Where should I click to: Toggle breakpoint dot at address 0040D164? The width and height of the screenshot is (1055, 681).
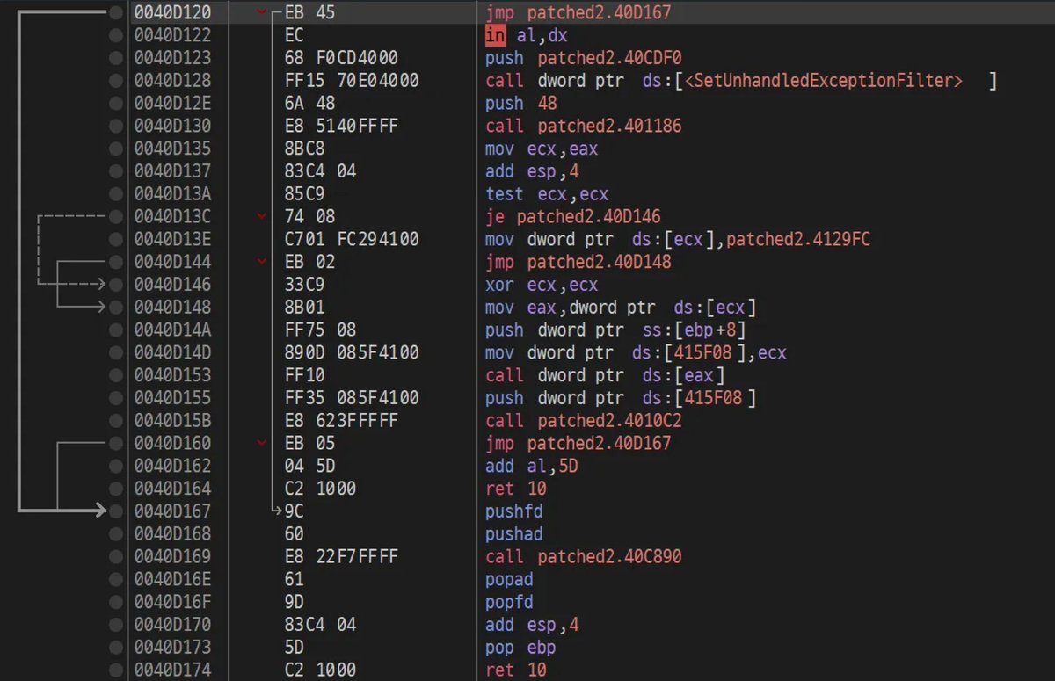pos(116,489)
